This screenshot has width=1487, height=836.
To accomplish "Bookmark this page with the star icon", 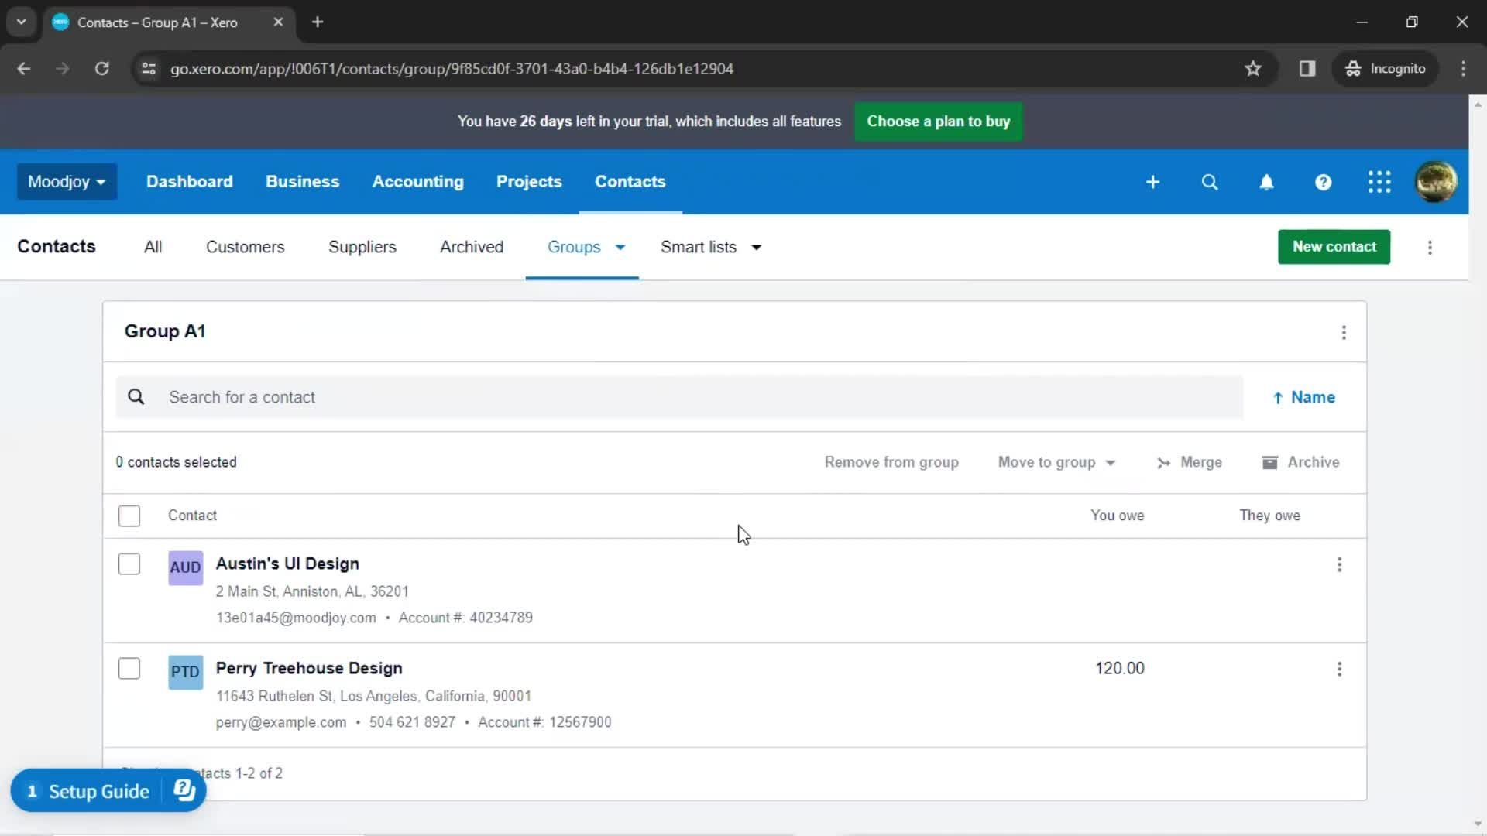I will [x=1252, y=69].
